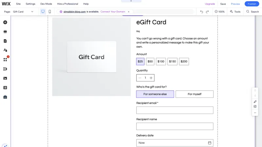Select the For myself option
This screenshot has width=262, height=147.
pyautogui.click(x=195, y=94)
